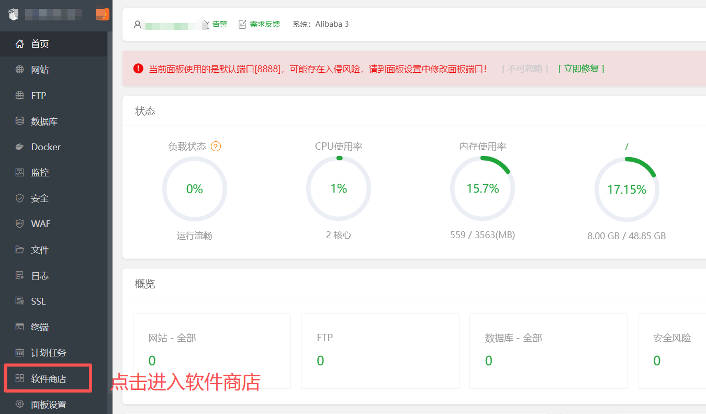Viewport: 706px width, 414px height.
Task: Click the CPU使用率 1% gauge
Action: pyautogui.click(x=339, y=188)
